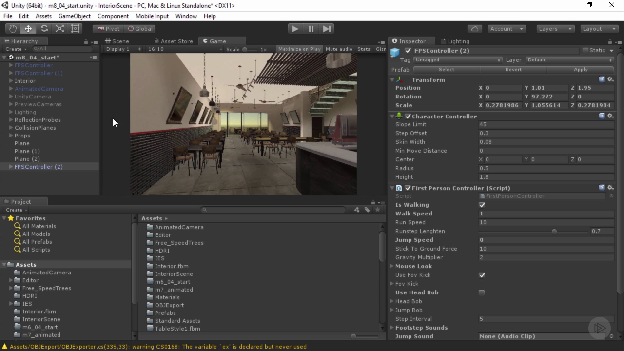Select the Scale tool in toolbar

(x=59, y=29)
